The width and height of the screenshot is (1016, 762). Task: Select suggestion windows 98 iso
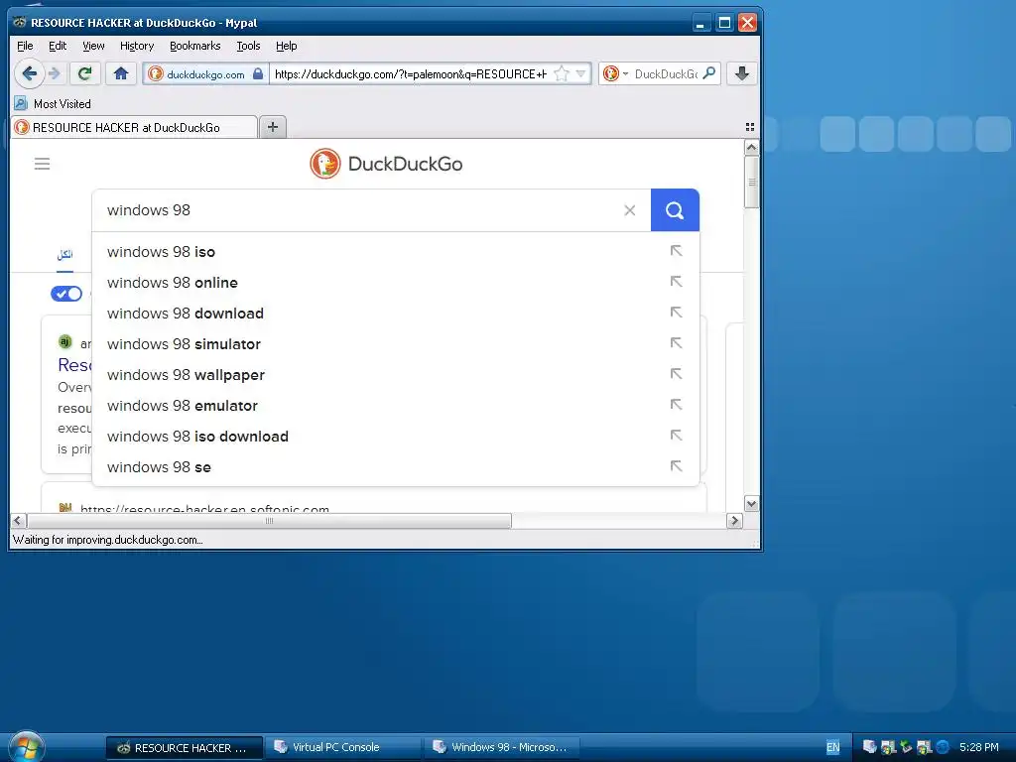coord(396,251)
